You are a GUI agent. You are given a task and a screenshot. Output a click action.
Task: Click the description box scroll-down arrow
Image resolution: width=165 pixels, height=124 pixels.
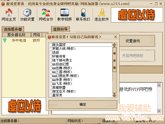click(x=159, y=111)
